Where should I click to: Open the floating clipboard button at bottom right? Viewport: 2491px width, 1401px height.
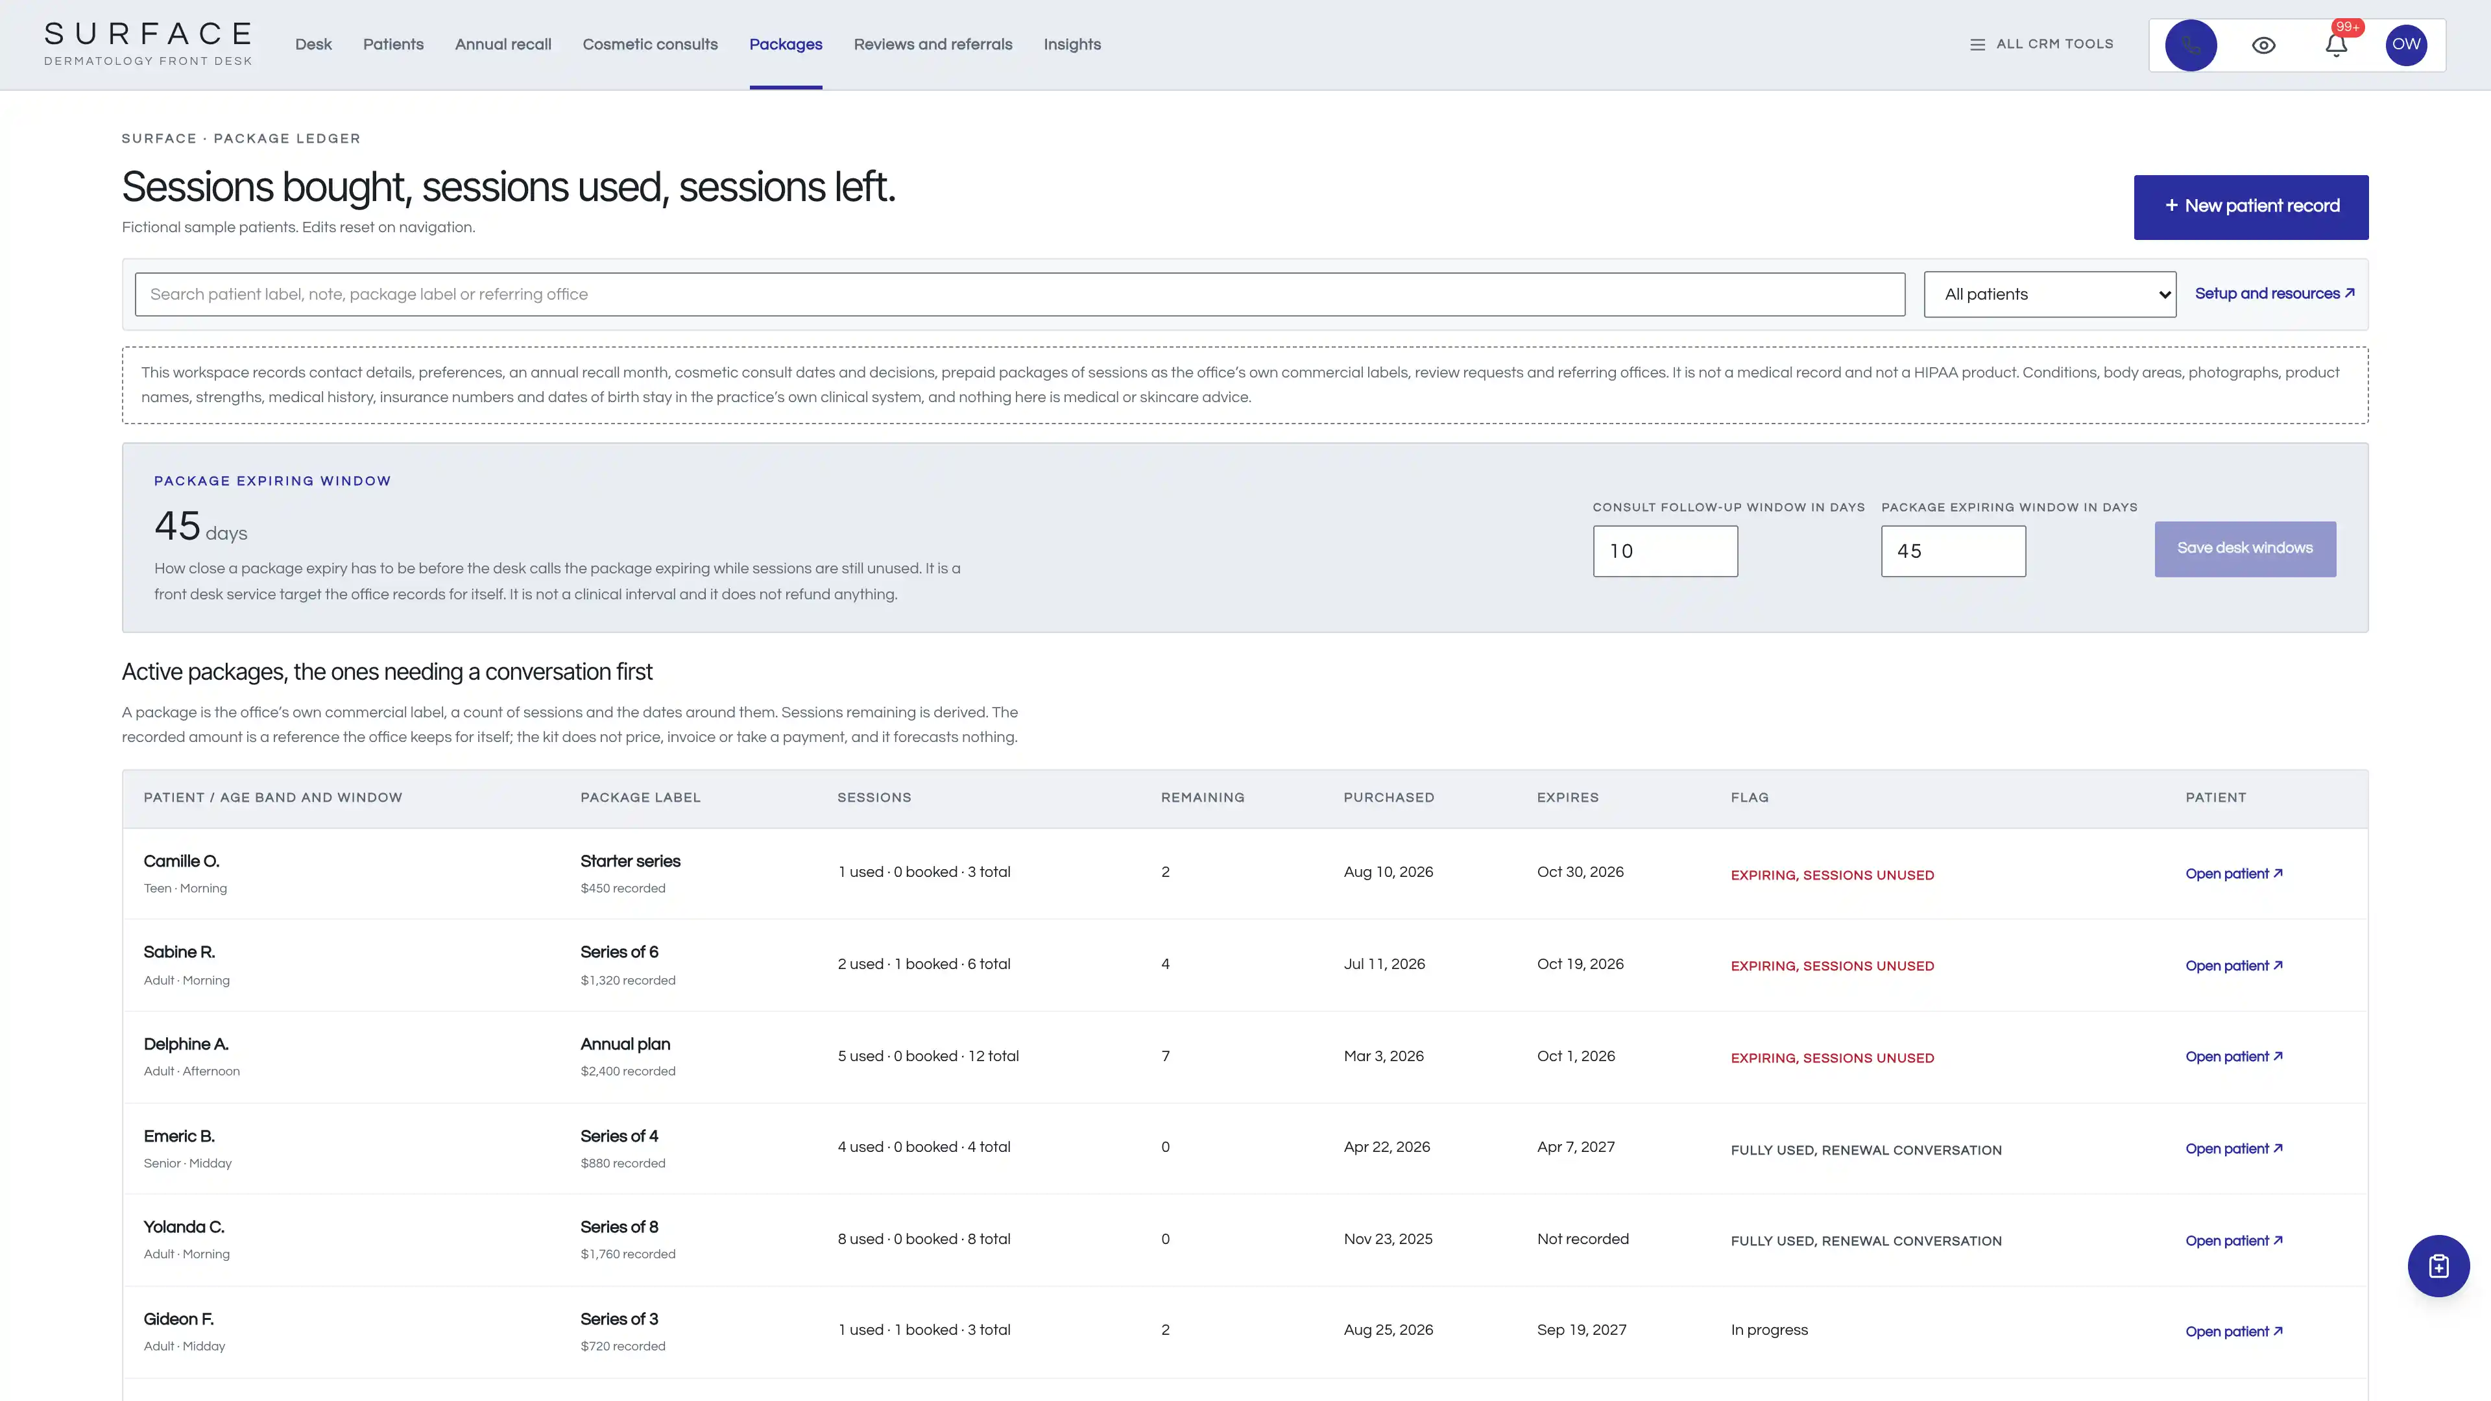point(2438,1265)
